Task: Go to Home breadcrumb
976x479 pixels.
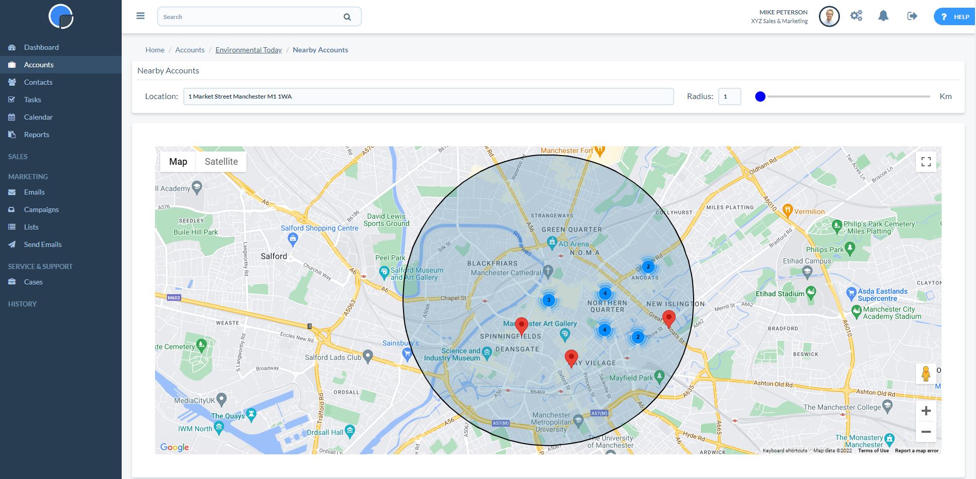Action: (x=155, y=50)
